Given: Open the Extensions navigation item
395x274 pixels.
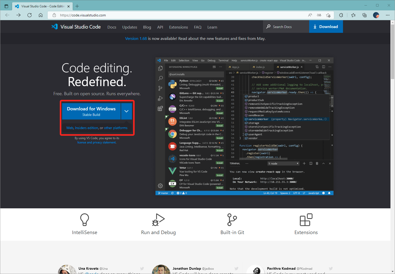Looking at the screenshot, I should [x=178, y=27].
